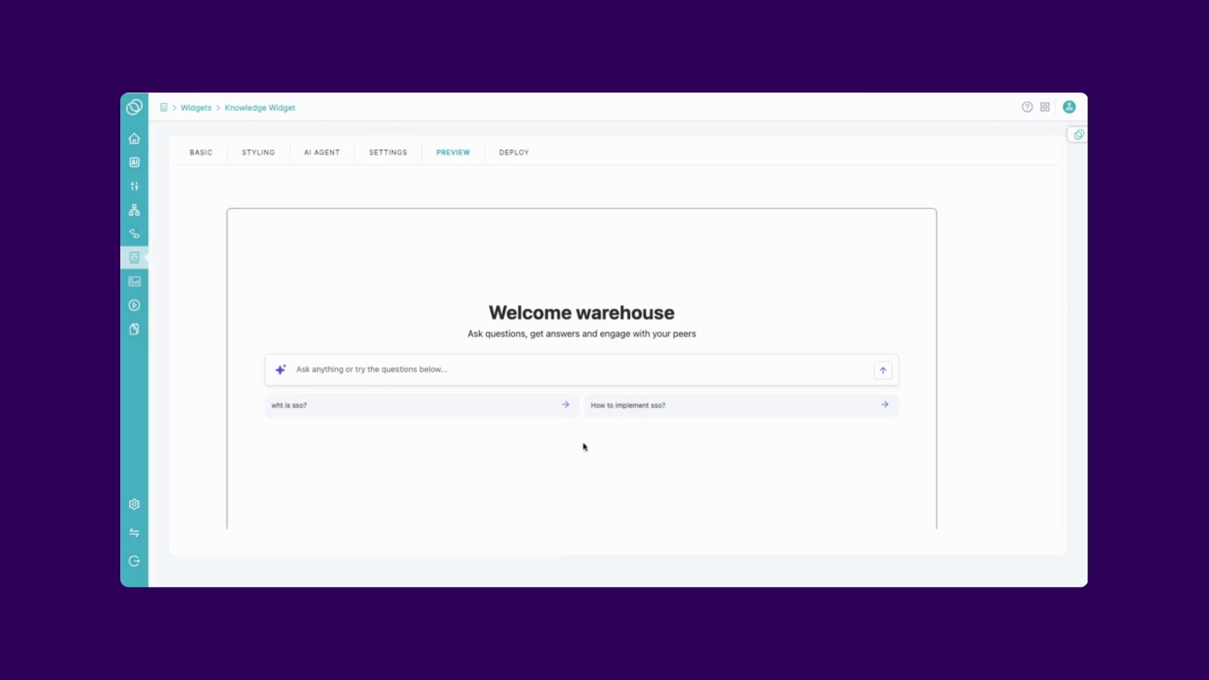Screen dimensions: 1209x680
Task: Open the Home section from the sidebar
Action: 134,139
